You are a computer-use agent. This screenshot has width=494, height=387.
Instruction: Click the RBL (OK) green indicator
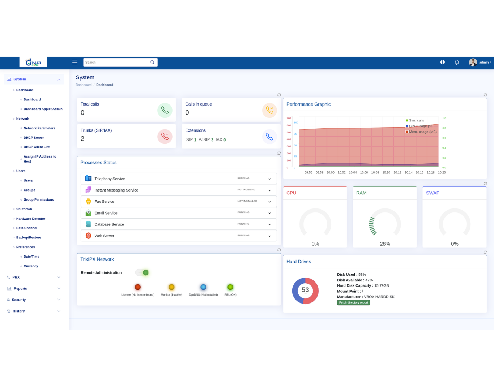pyautogui.click(x=230, y=287)
